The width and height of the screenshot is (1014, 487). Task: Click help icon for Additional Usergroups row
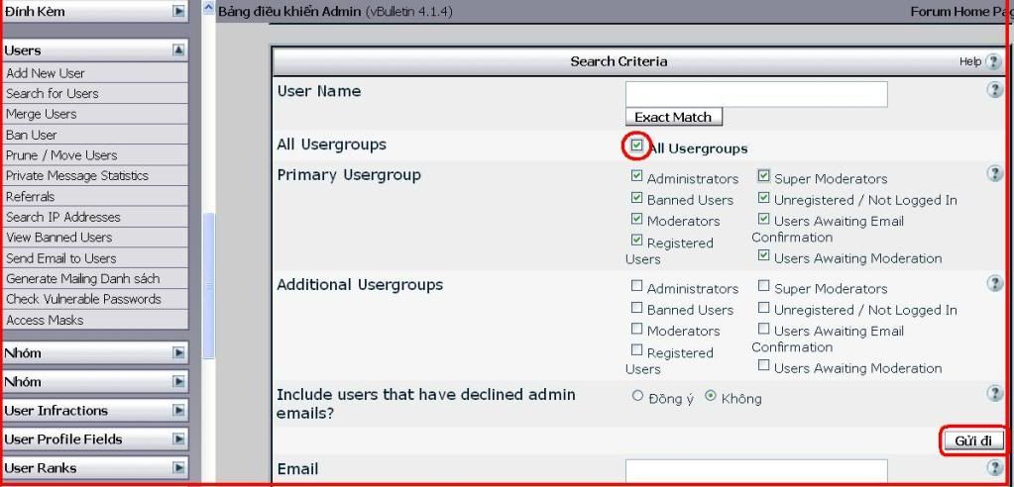tap(994, 283)
